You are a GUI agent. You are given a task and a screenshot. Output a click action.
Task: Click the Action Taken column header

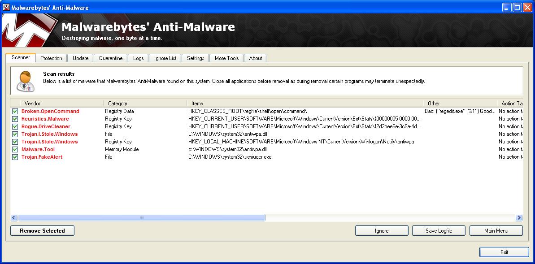tap(510, 104)
